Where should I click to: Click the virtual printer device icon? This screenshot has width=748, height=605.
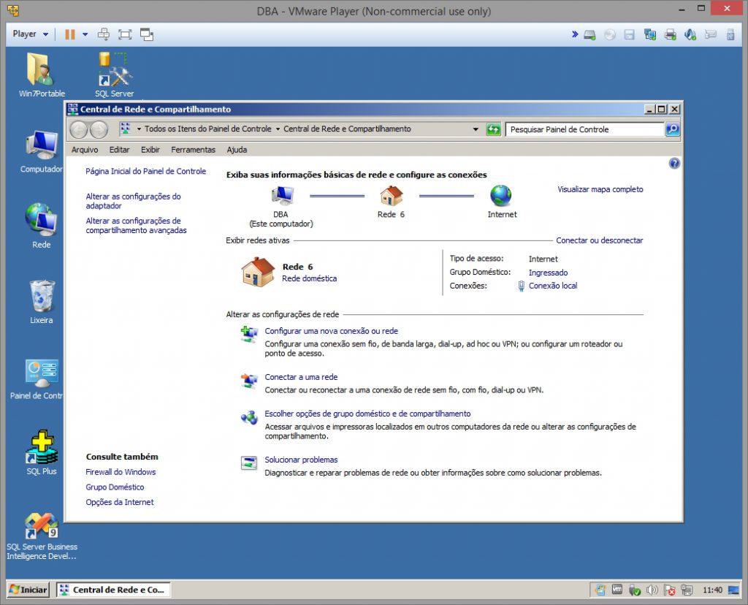pyautogui.click(x=670, y=34)
